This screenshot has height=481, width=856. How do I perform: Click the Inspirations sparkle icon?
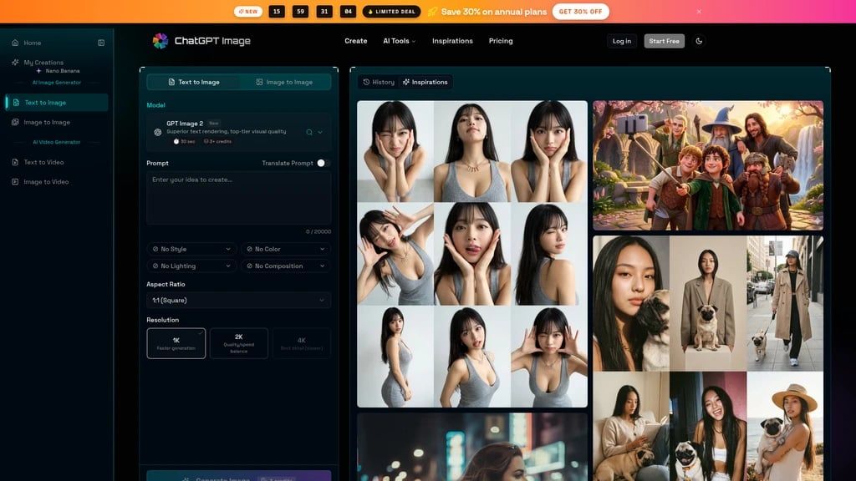pyautogui.click(x=406, y=82)
